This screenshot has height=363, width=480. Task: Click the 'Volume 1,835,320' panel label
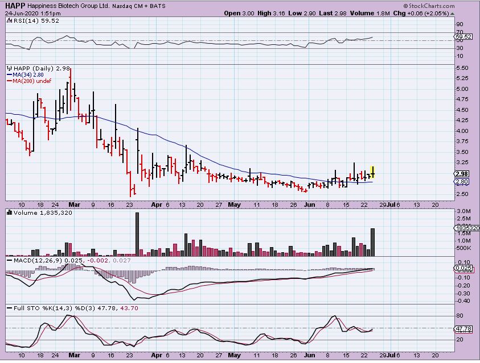(43, 212)
